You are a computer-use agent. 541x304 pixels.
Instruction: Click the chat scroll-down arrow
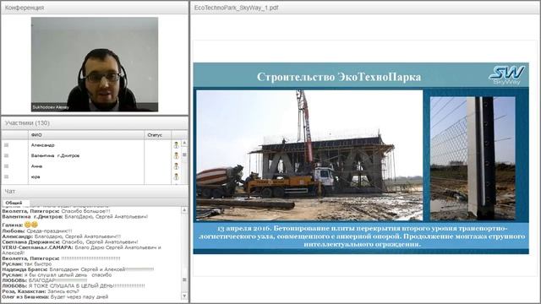(x=184, y=296)
